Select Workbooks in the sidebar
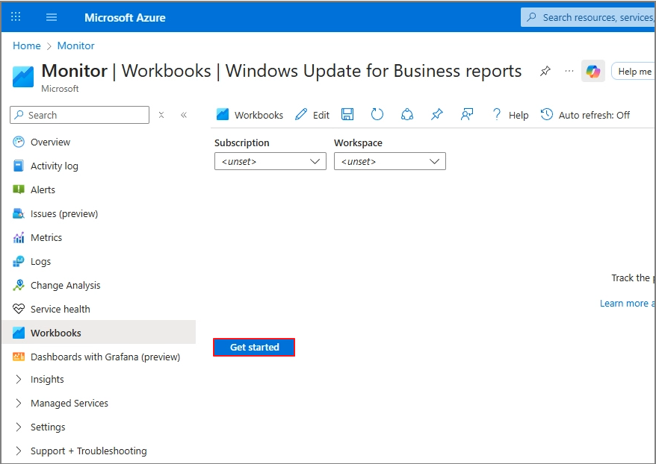The height and width of the screenshot is (464, 656). point(99,333)
